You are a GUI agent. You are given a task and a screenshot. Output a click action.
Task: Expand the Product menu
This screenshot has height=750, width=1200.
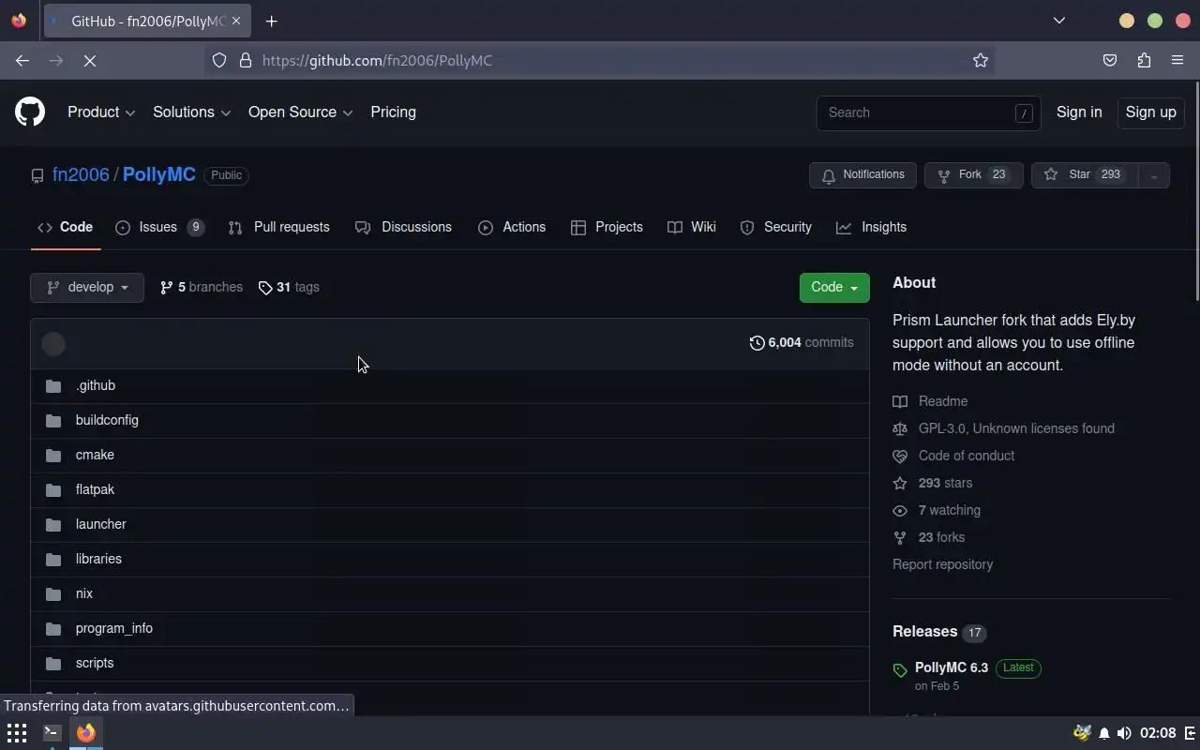101,112
